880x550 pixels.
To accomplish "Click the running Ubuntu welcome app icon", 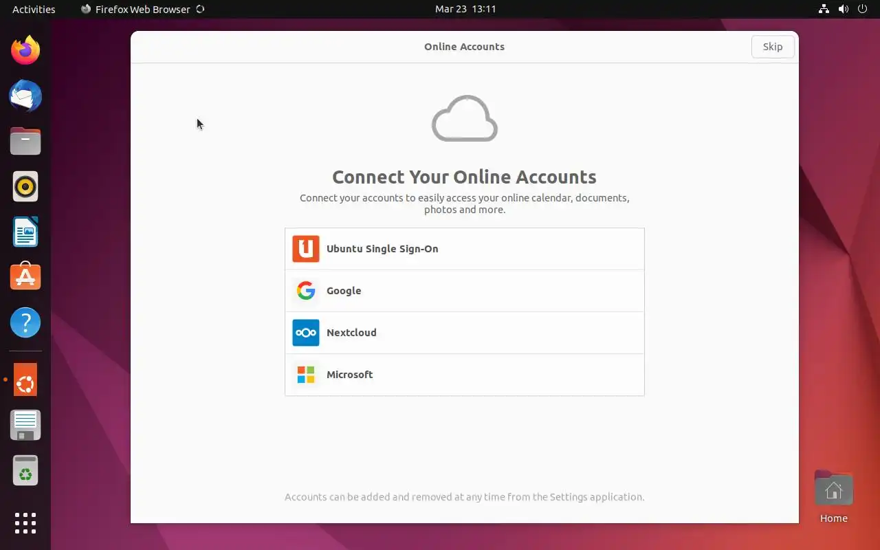I will point(25,379).
